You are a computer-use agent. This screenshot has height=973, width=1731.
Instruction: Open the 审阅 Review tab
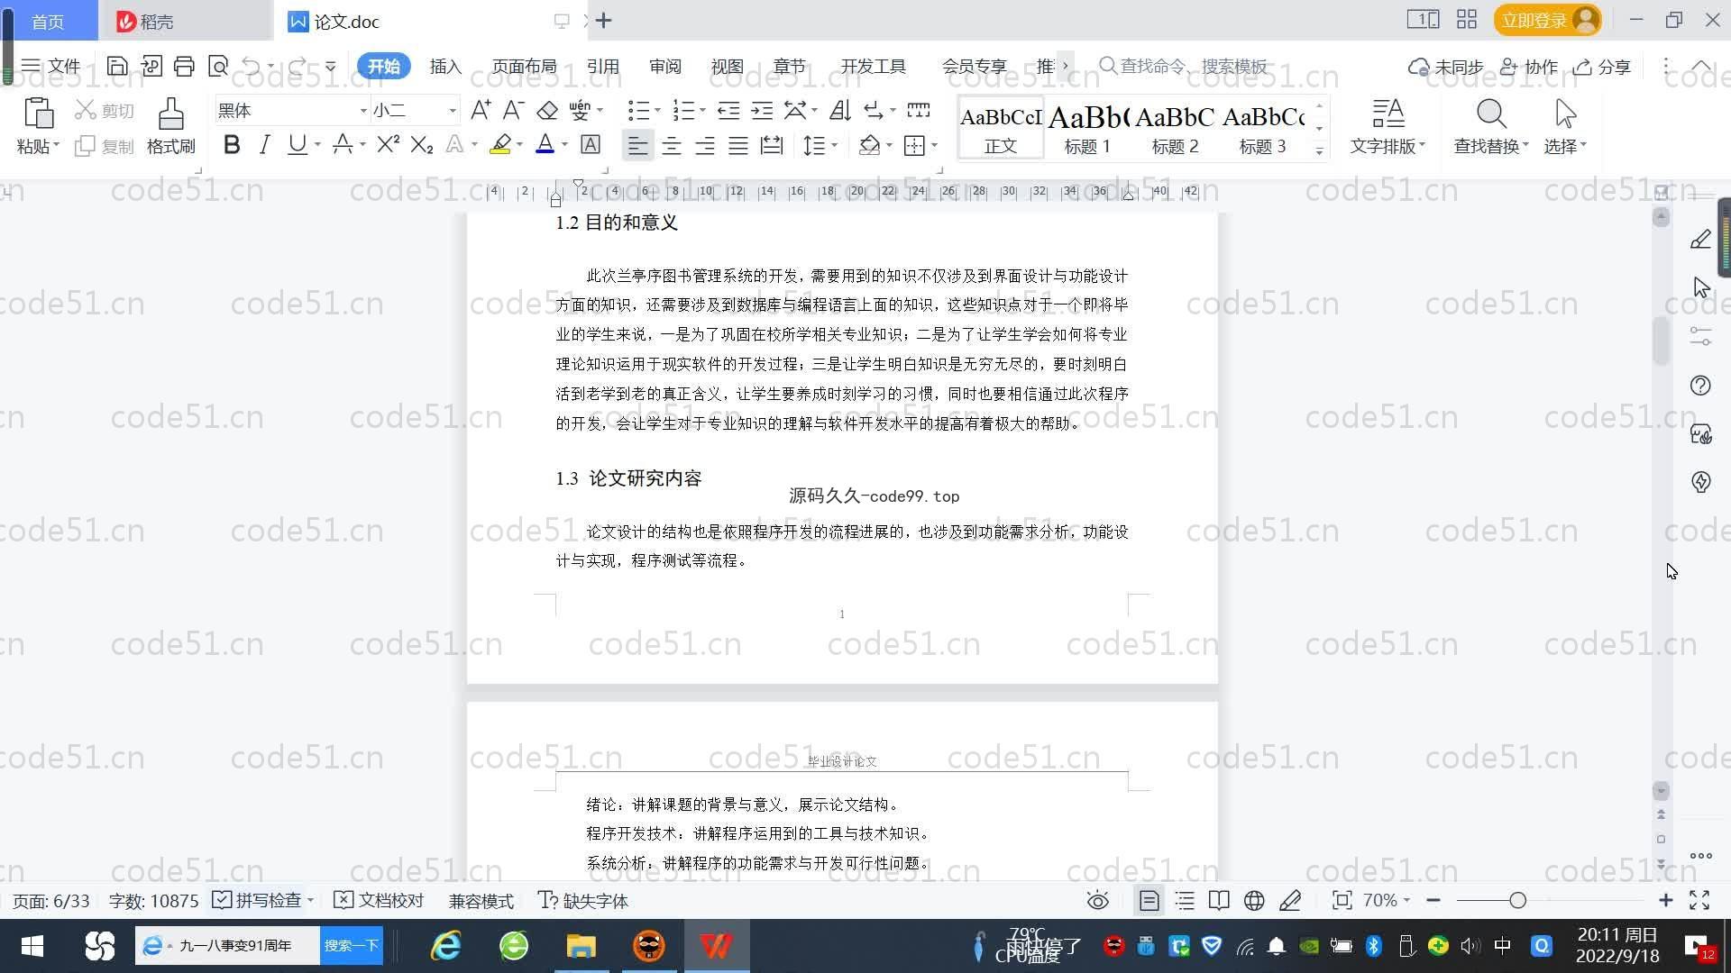664,66
